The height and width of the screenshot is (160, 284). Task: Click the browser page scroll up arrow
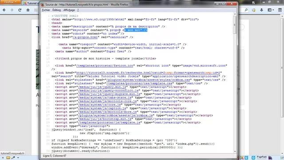282,16
